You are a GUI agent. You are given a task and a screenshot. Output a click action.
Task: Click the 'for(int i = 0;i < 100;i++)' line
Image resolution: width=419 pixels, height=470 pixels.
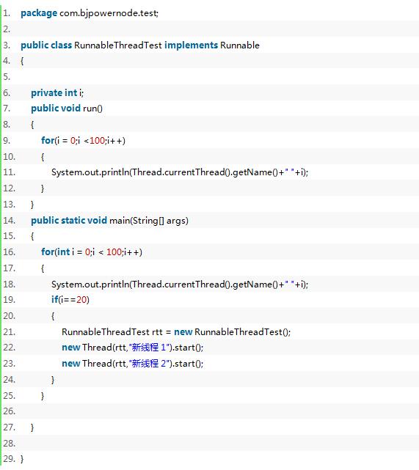click(x=92, y=251)
